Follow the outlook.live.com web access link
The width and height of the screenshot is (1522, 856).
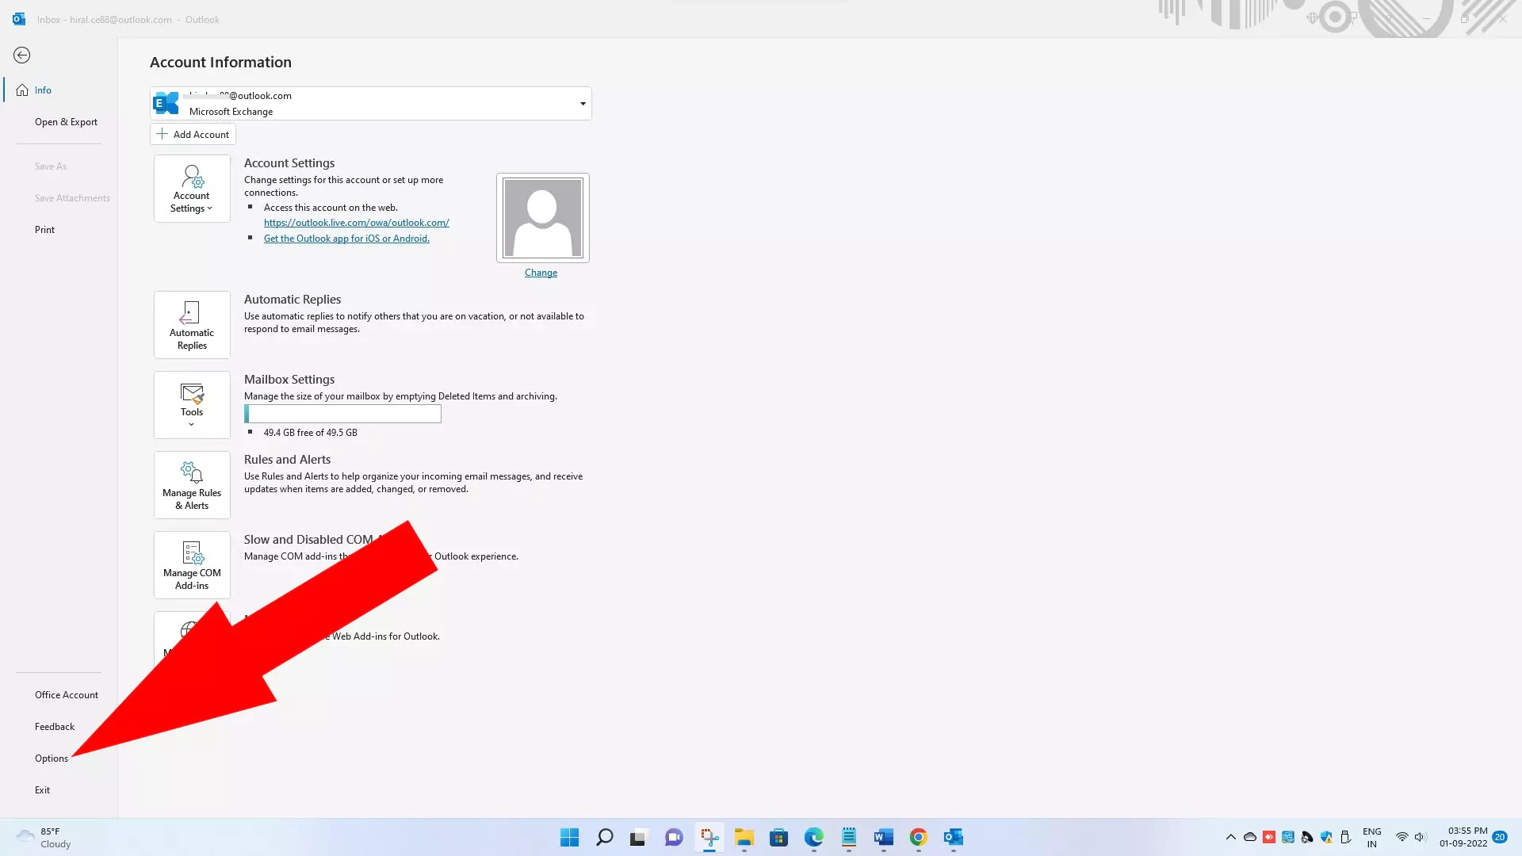pyautogui.click(x=356, y=222)
